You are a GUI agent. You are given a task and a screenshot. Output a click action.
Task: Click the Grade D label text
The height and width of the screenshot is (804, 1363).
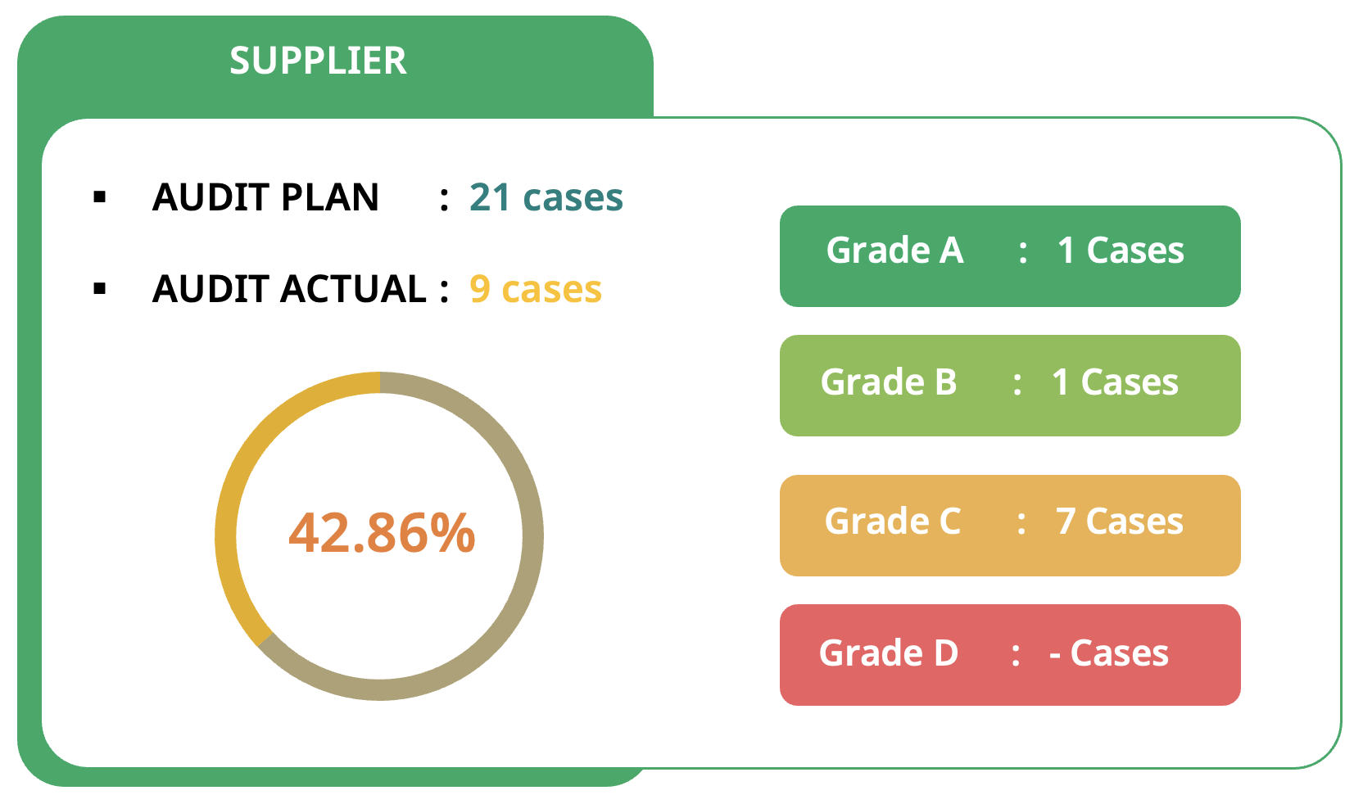click(x=889, y=653)
